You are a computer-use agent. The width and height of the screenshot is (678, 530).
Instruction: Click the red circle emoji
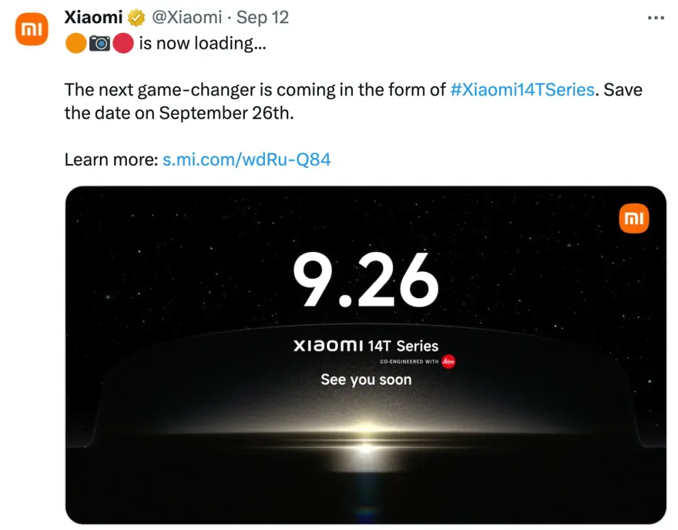tap(123, 44)
